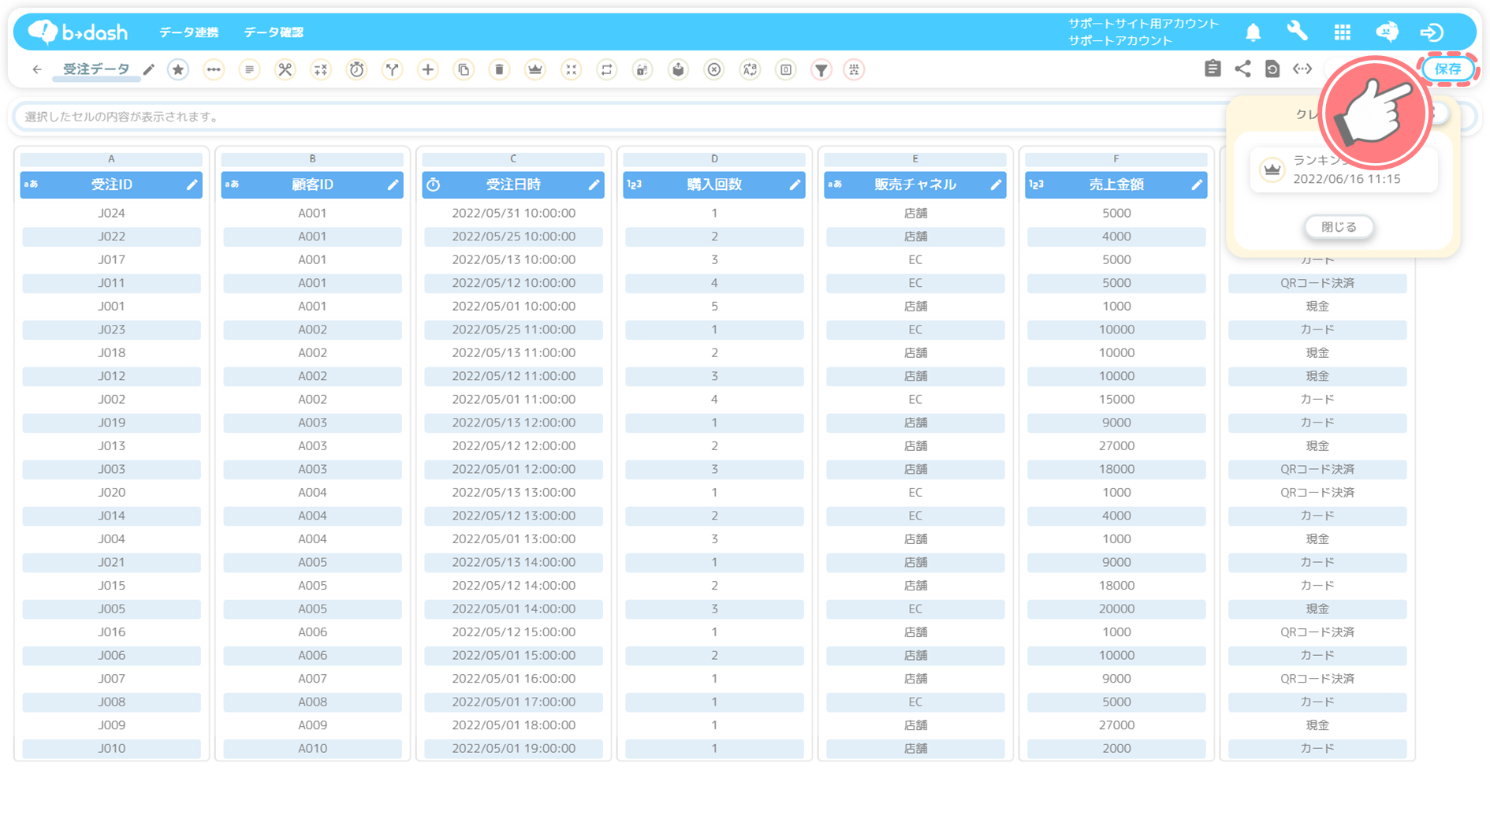
Task: Edit the 顧客ID column header
Action: 393,184
